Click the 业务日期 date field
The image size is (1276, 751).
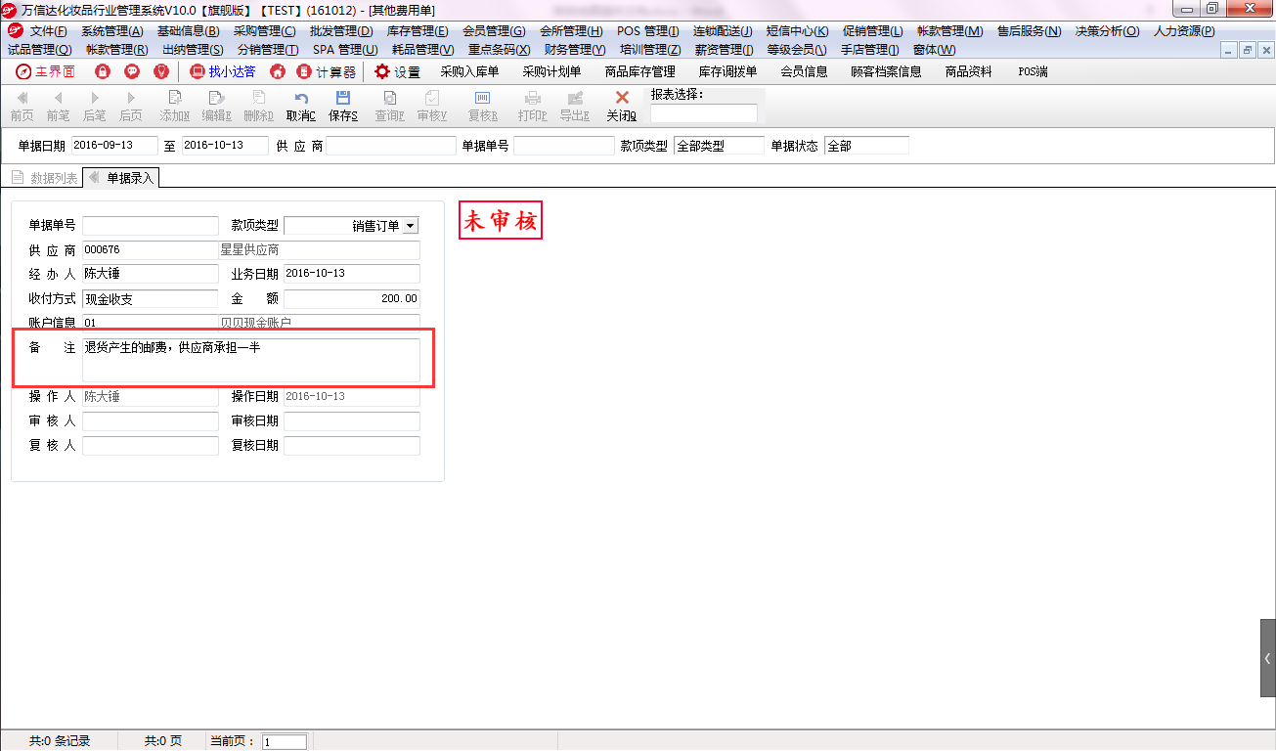352,274
